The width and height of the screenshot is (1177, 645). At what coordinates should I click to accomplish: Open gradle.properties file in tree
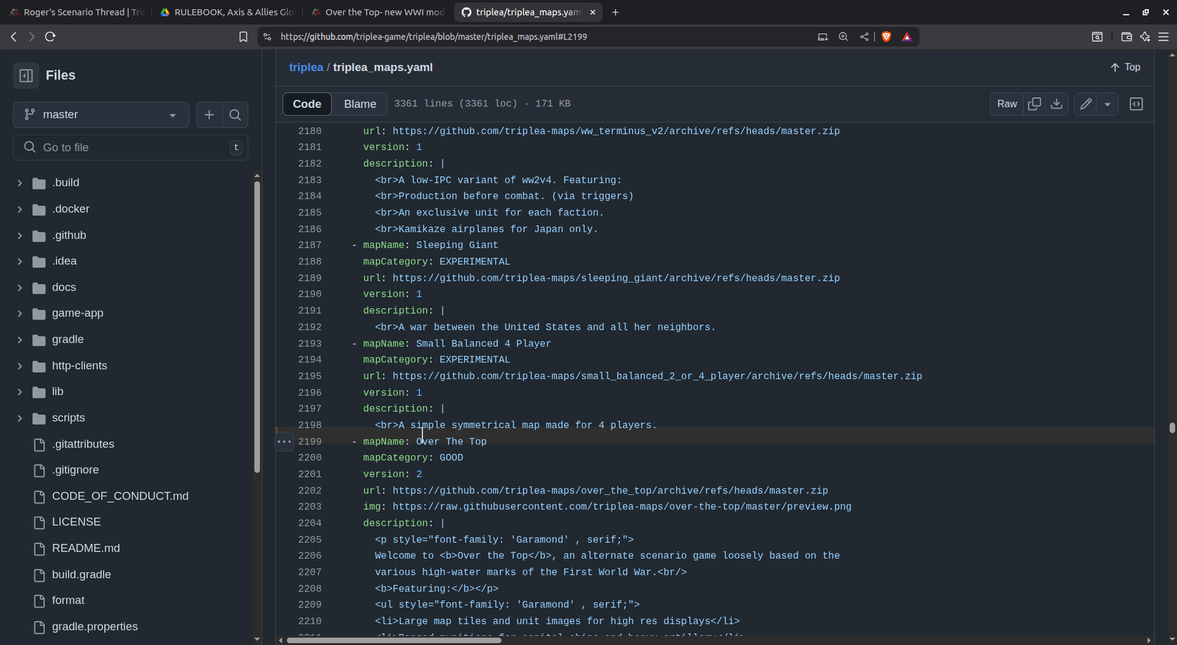[94, 627]
